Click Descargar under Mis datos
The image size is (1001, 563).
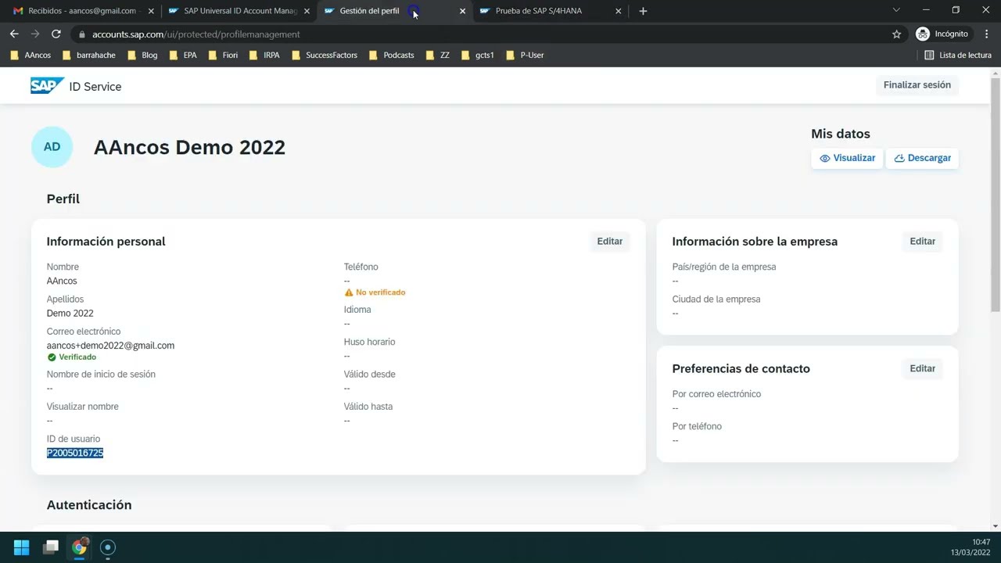pos(922,158)
